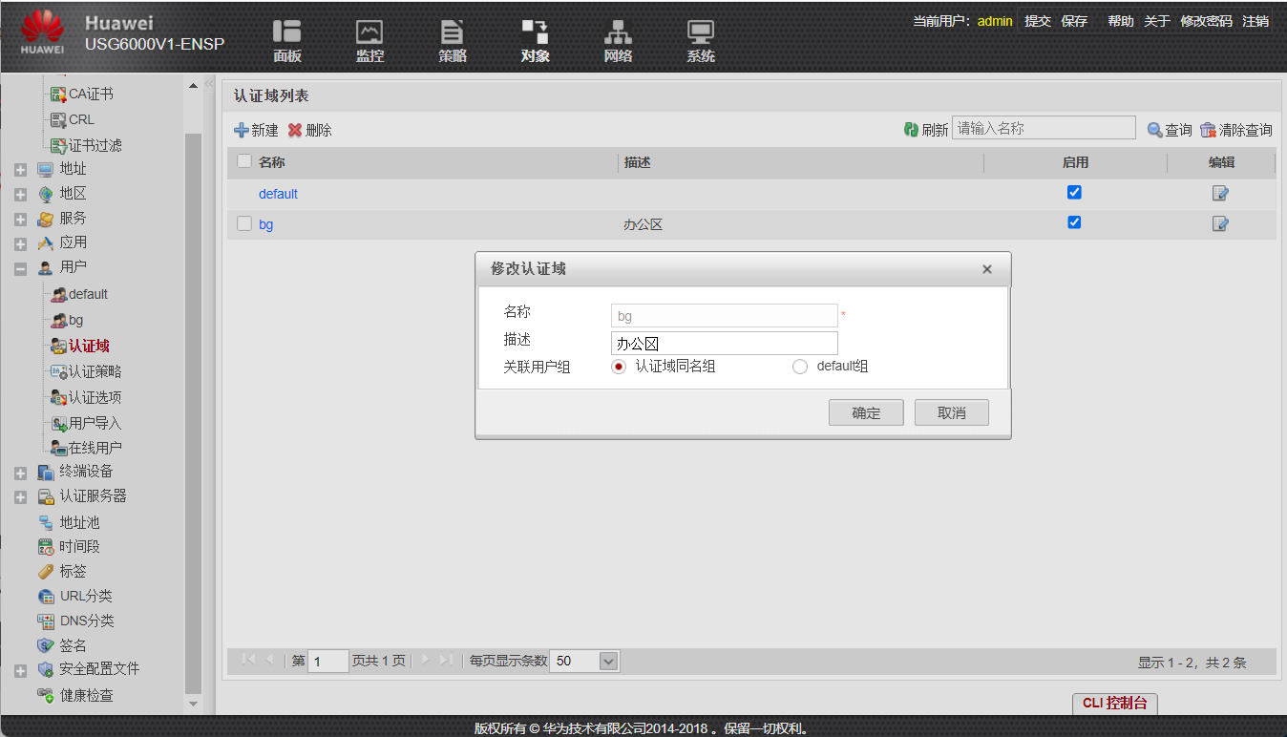Click the page number input field
This screenshot has width=1287, height=737.
coord(328,661)
